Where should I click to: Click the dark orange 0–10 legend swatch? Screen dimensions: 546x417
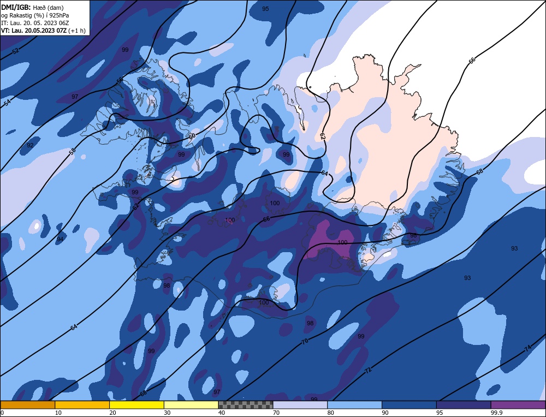coord(27,405)
